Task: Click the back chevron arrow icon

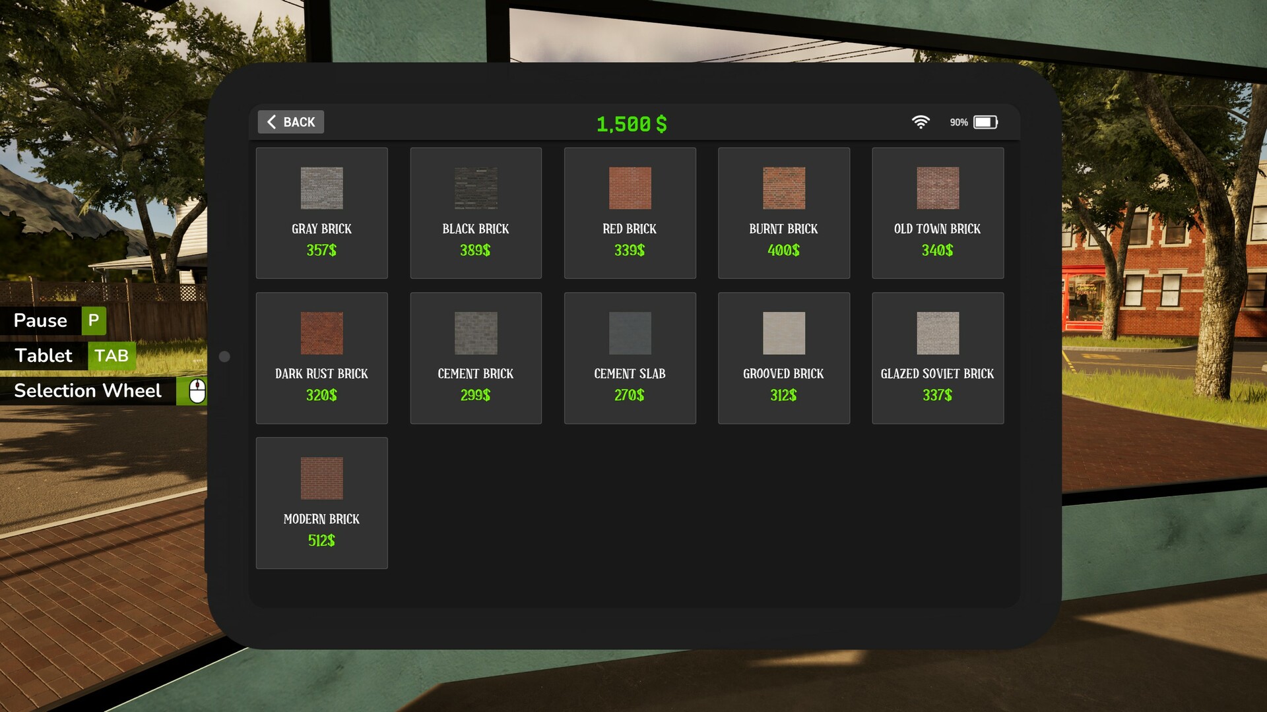Action: click(271, 122)
